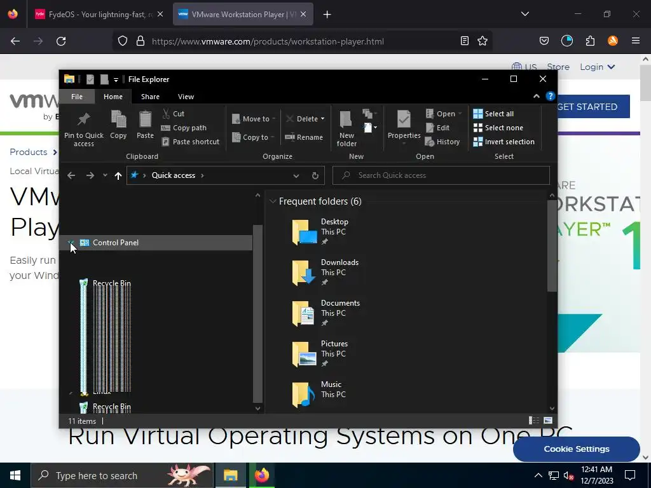
Task: Open Firefox application hamburger menu
Action: click(635, 41)
